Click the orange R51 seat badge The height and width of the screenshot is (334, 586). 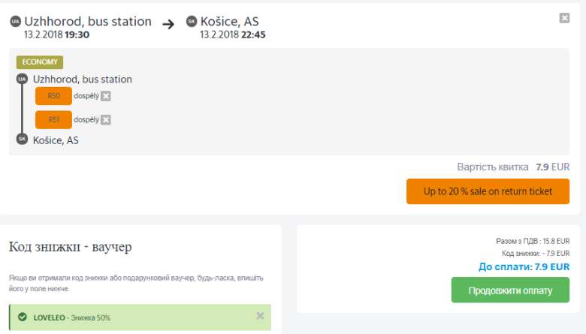[x=53, y=120]
